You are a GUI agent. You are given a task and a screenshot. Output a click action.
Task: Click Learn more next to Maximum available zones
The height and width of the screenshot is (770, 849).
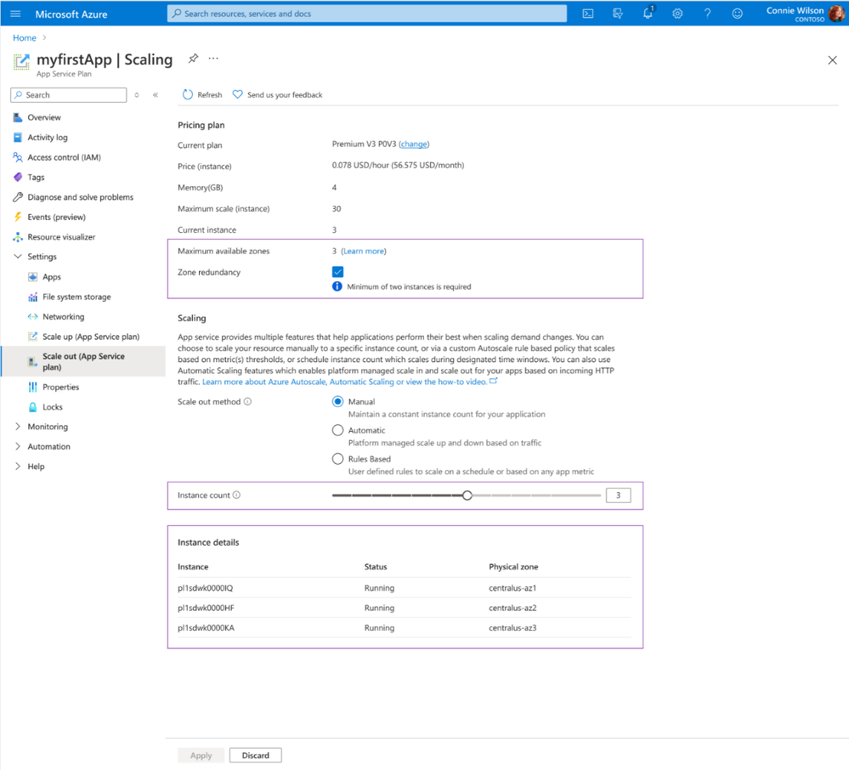tap(364, 252)
